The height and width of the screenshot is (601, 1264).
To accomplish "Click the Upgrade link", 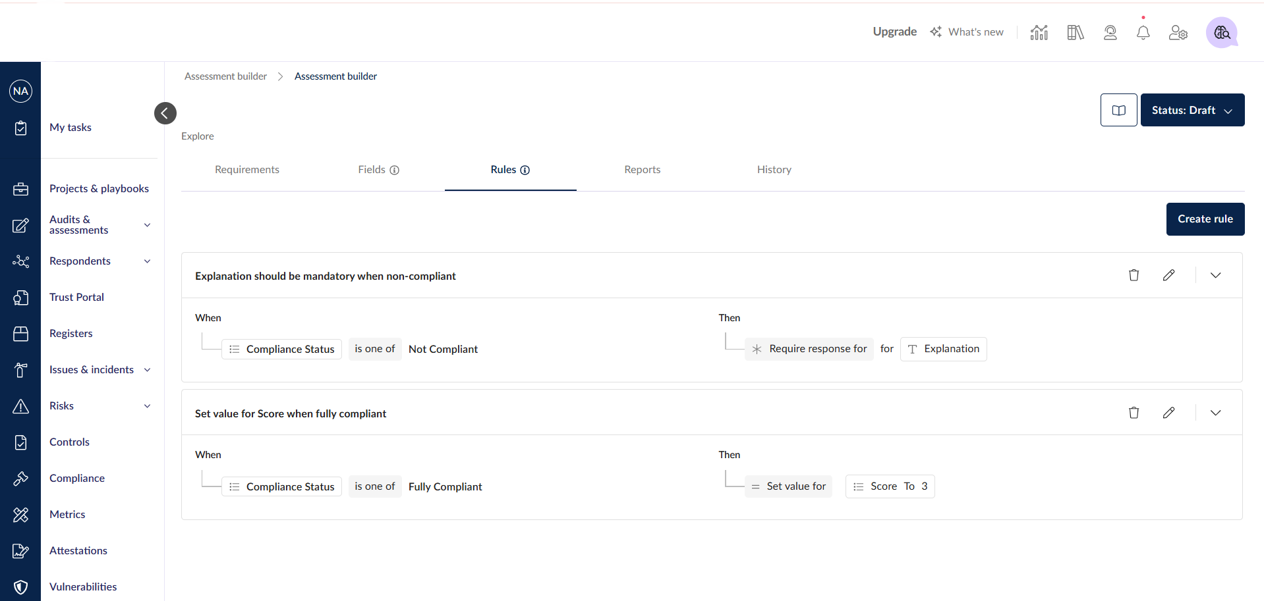I will [894, 32].
